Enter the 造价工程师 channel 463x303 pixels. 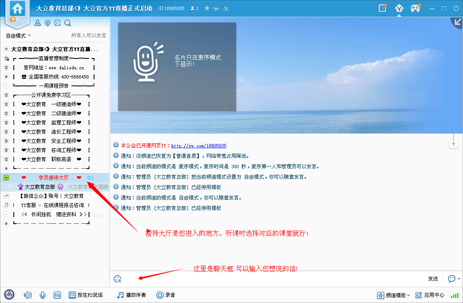pyautogui.click(x=55, y=131)
